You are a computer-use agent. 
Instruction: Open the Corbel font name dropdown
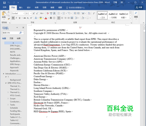[x=24, y=13]
